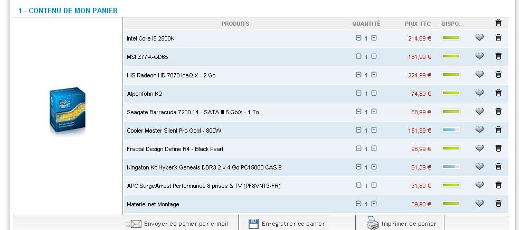Decrease quantity of Cooler Master Silent Pro Gold
Viewport: 522px width, 230px height.
click(x=358, y=130)
